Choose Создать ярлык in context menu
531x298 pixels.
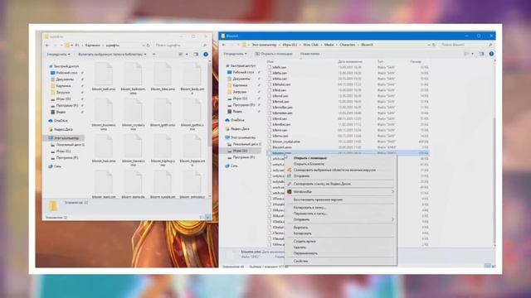(x=340, y=241)
